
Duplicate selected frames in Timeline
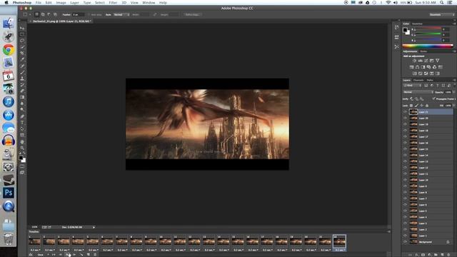[x=89, y=255]
